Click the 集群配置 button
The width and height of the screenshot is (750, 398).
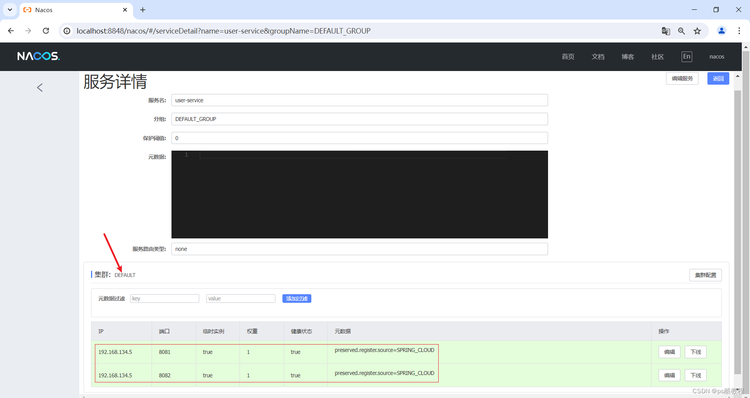coord(705,275)
